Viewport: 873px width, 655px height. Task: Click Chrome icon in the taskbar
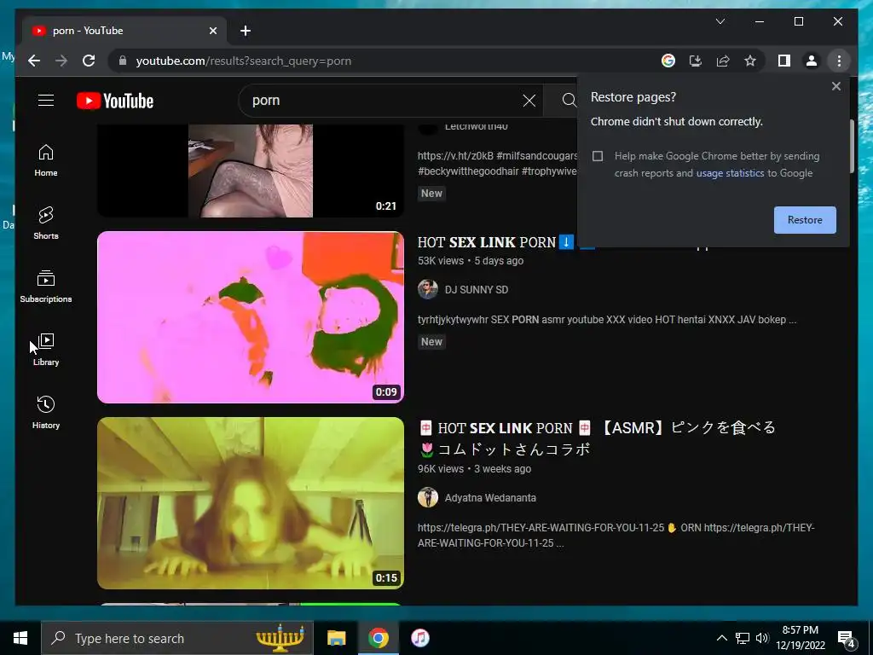click(378, 638)
